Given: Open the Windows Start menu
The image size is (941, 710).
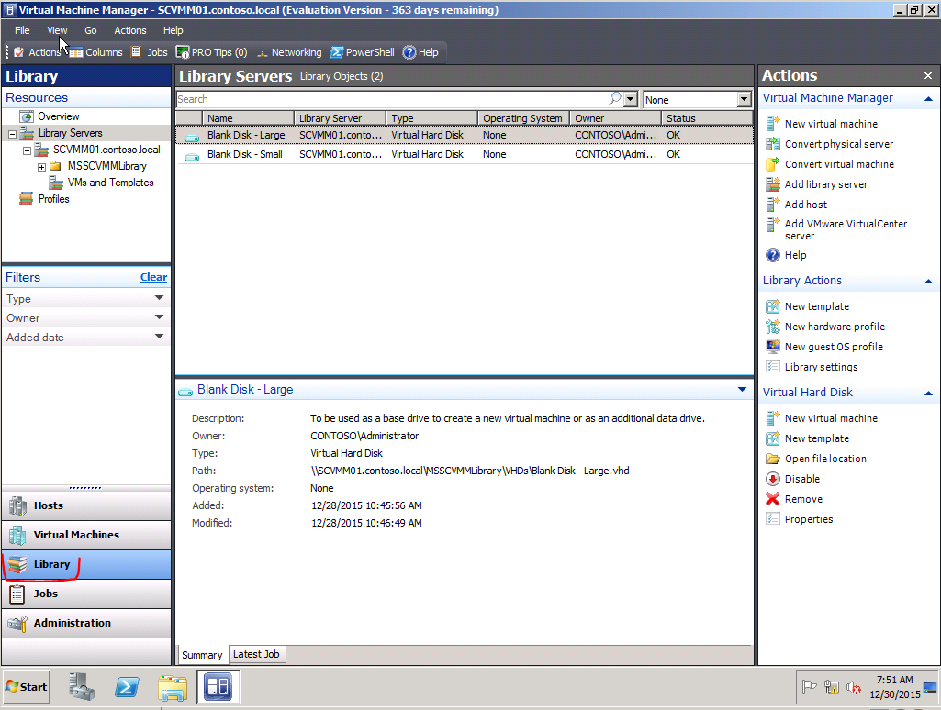Looking at the screenshot, I should point(27,687).
